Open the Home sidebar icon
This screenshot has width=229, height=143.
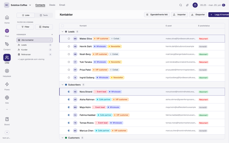(7, 18)
